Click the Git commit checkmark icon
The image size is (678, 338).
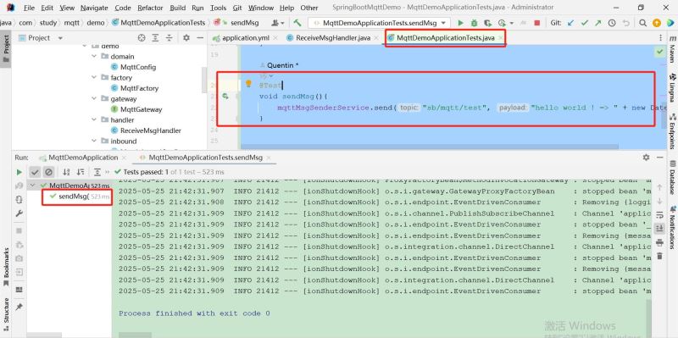585,23
